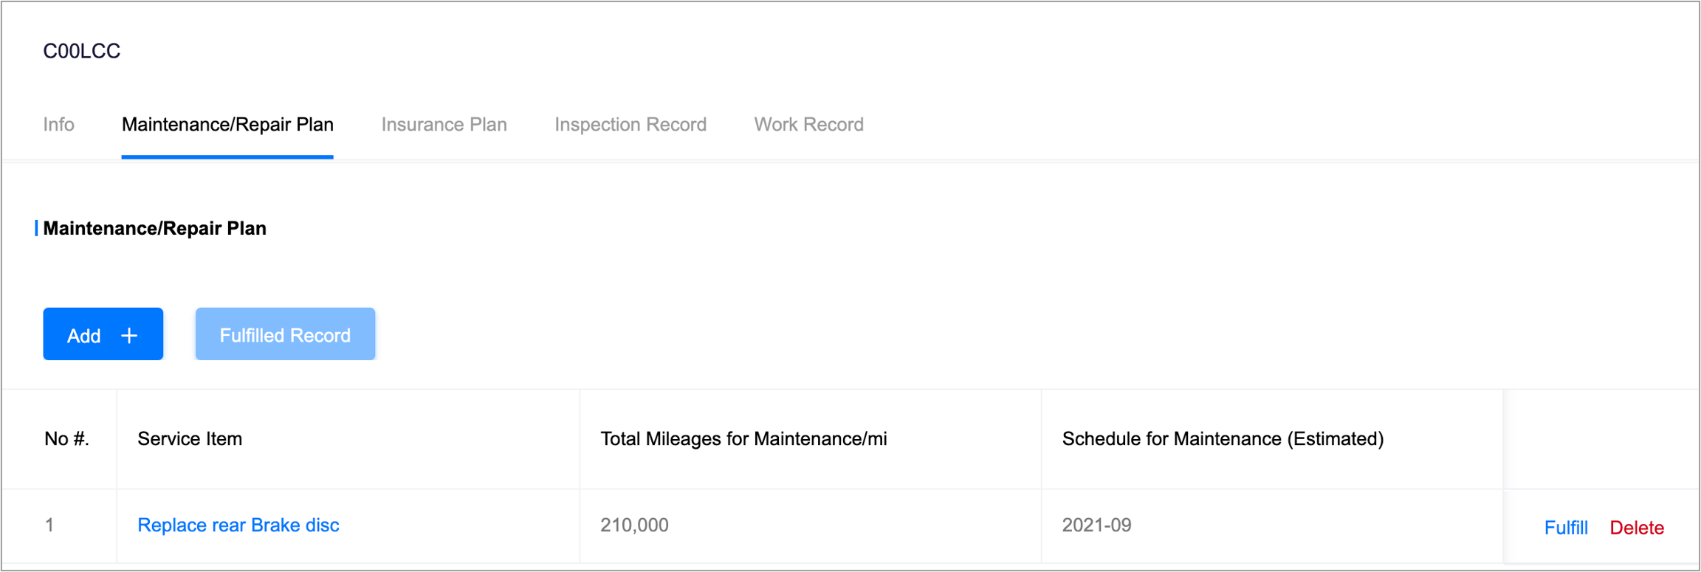Open the Replace rear Brake disc item
This screenshot has width=1701, height=572.
pyautogui.click(x=238, y=526)
